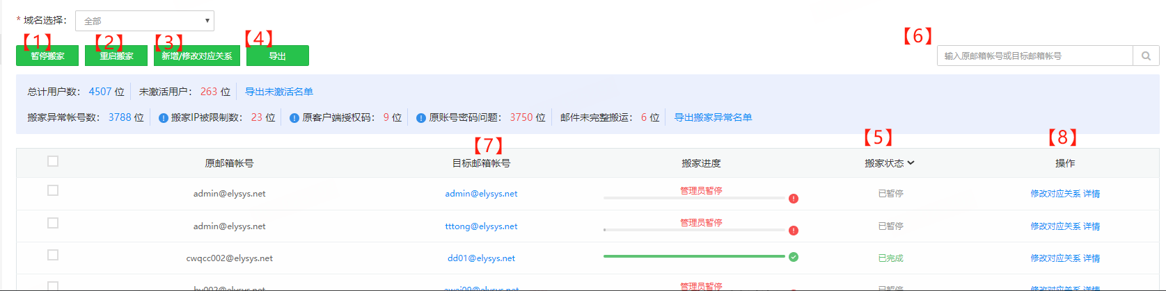Check the box for cwqcc002@elysys.net row
1166x291 pixels.
(x=53, y=255)
